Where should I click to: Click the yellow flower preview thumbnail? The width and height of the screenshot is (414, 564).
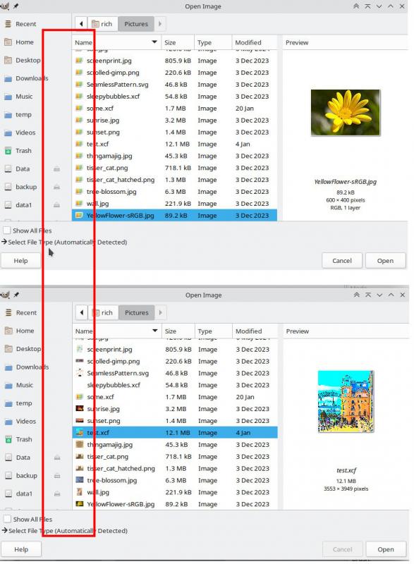346,113
